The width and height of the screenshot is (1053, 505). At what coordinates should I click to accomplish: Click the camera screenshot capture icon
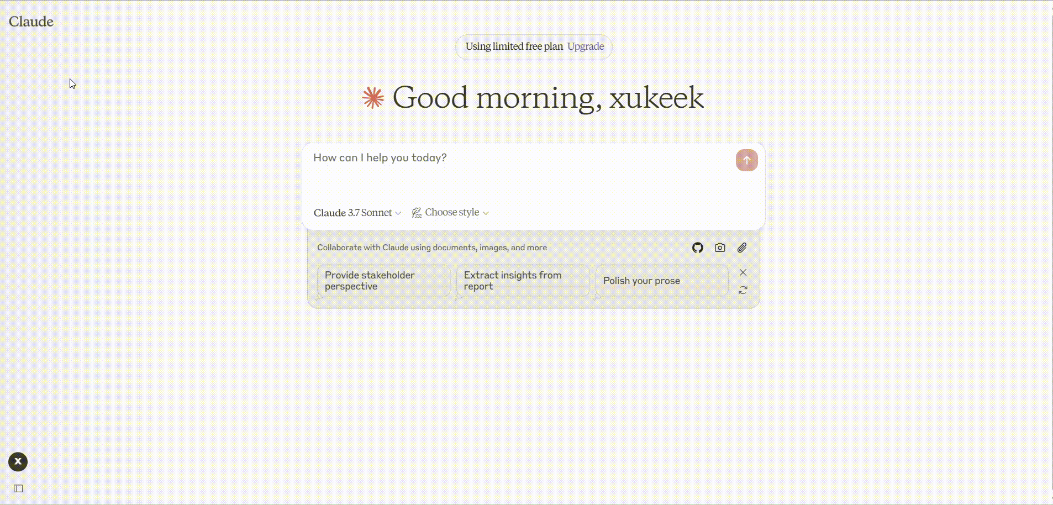click(720, 248)
